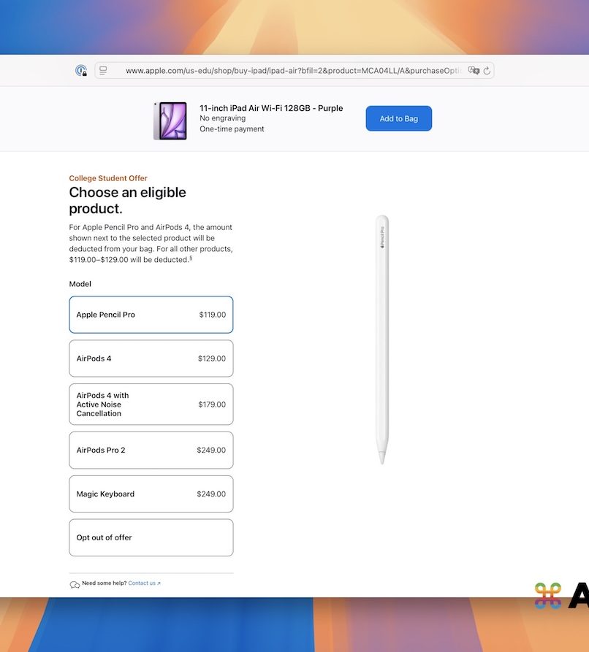This screenshot has height=652, width=589.
Task: Click the purple iPad Air thumbnail
Action: click(x=170, y=120)
